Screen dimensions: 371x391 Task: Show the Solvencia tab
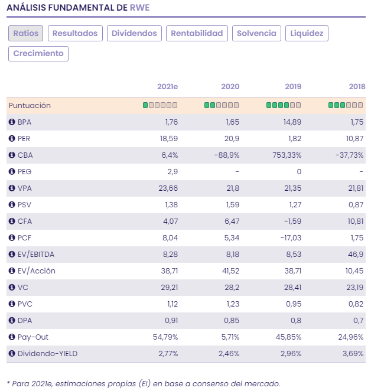[x=256, y=34]
